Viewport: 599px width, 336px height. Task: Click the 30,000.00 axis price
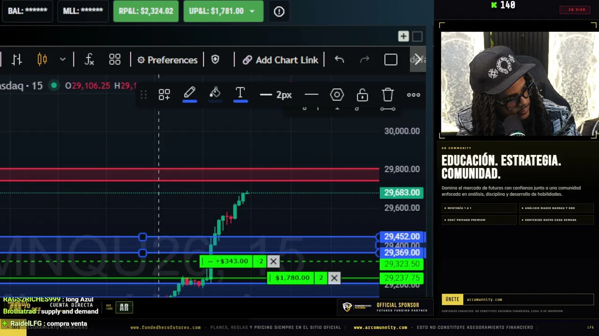(x=402, y=131)
